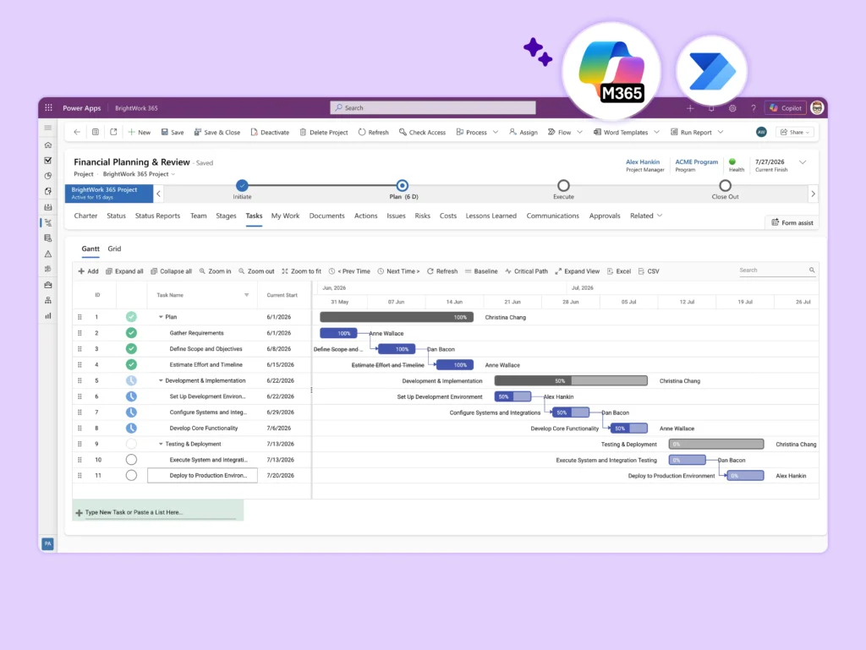Expand the Flow dropdown arrow
Screen dimensions: 866x650
click(579, 132)
